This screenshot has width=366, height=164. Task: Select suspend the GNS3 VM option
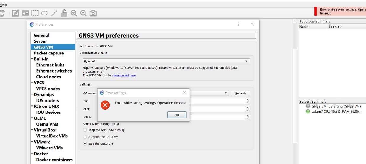[x=85, y=137]
